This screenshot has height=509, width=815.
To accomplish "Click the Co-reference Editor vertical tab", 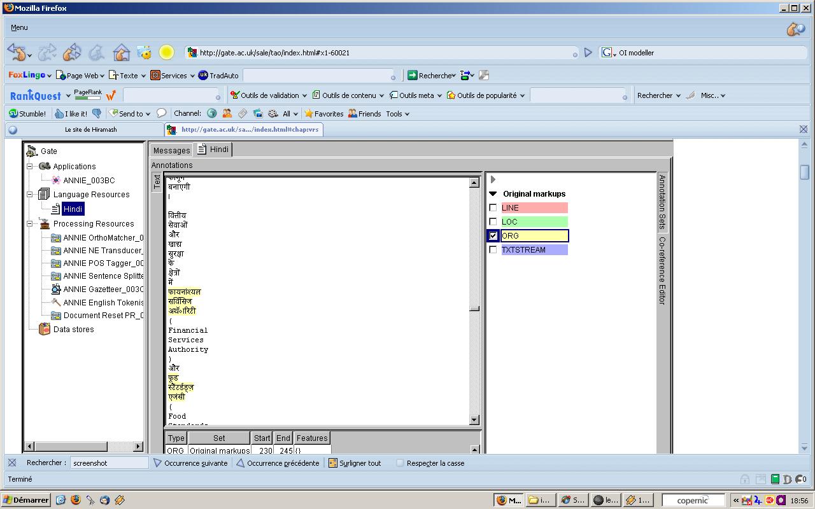I will point(663,270).
